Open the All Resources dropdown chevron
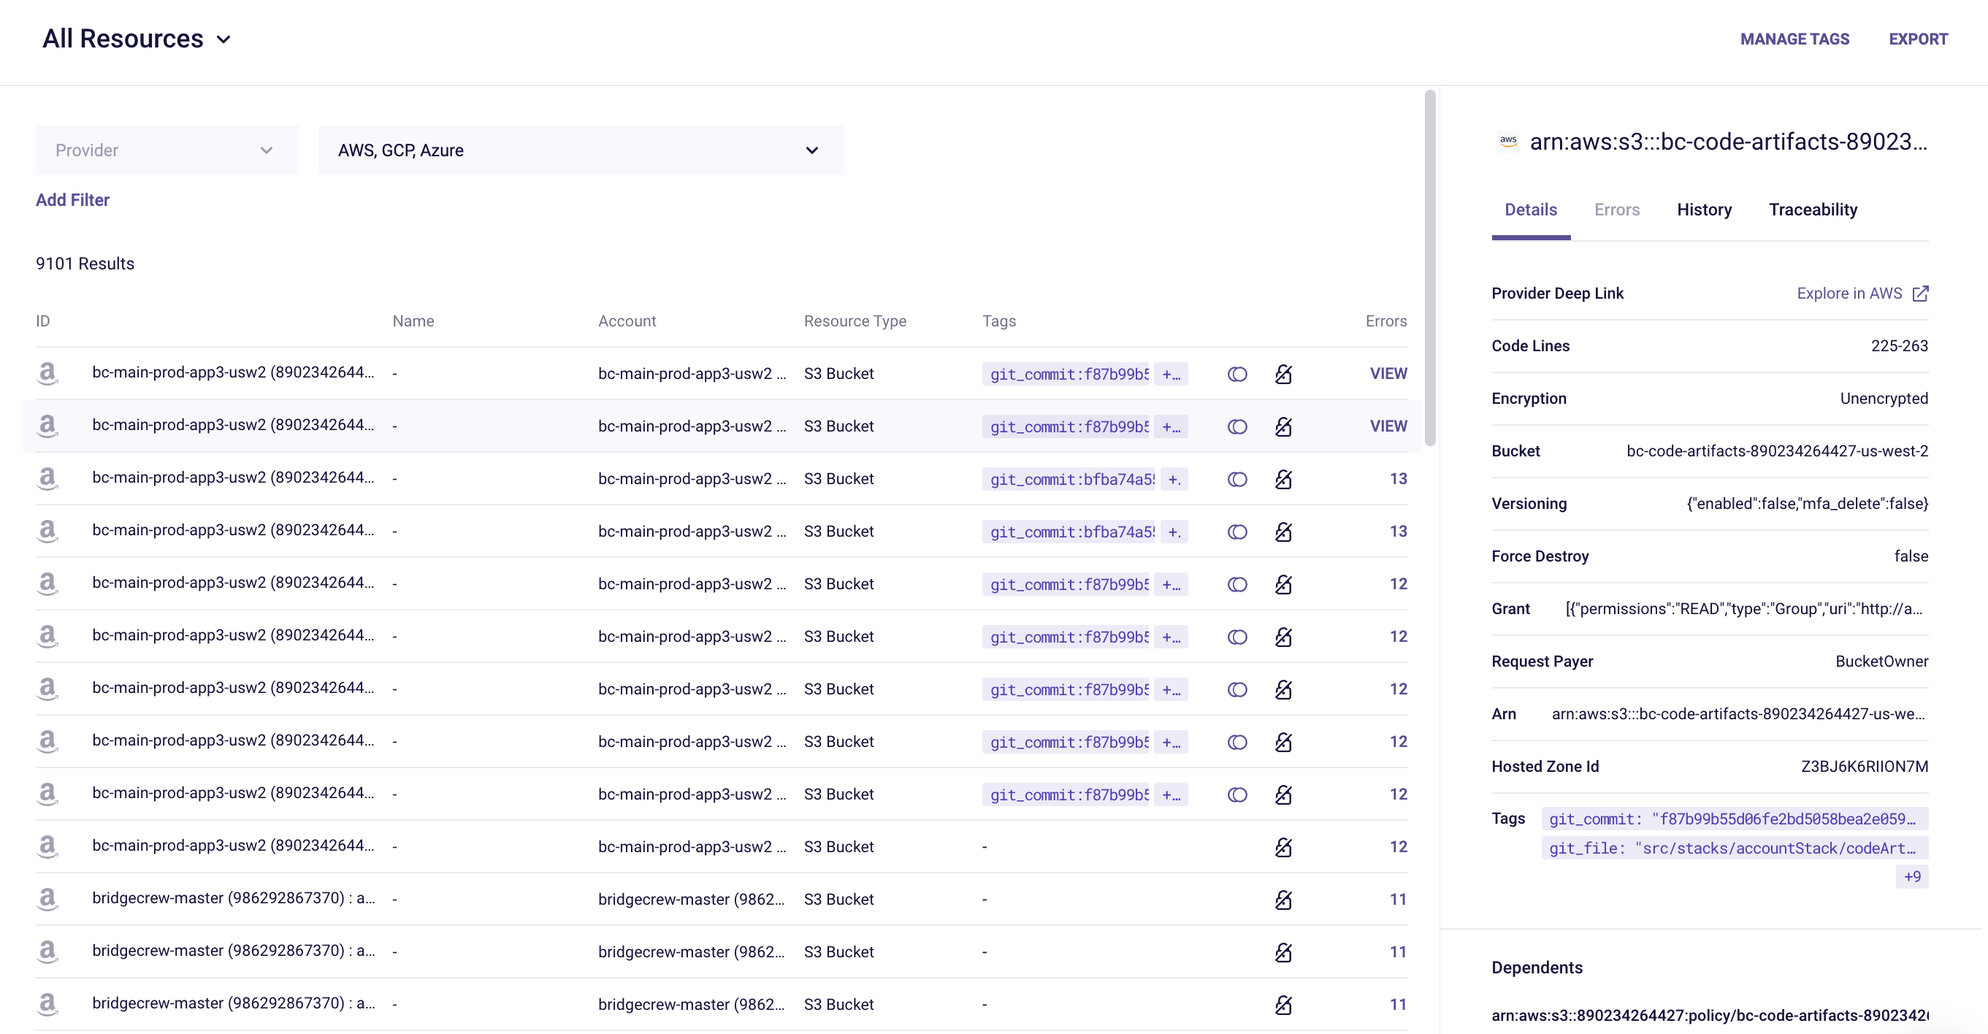Viewport: 1988px width, 1034px height. click(x=223, y=39)
